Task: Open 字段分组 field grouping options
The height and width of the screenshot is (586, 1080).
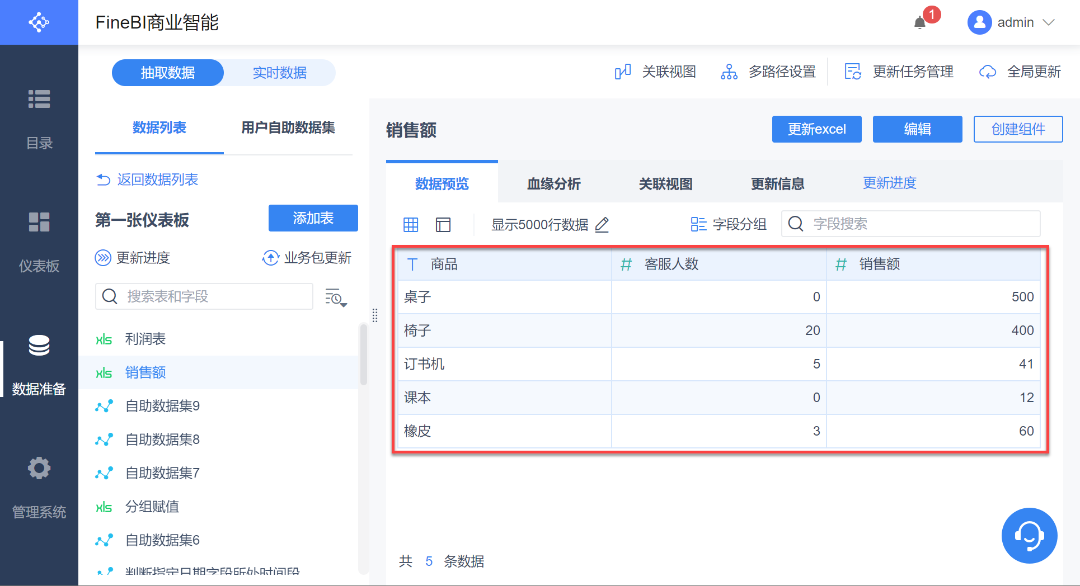Action: 729,224
